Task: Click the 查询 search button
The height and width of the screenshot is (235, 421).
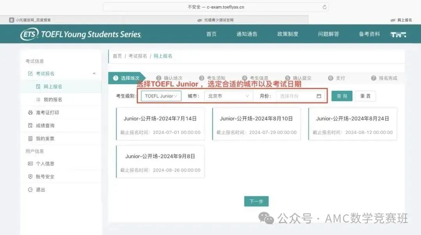Action: pyautogui.click(x=342, y=96)
